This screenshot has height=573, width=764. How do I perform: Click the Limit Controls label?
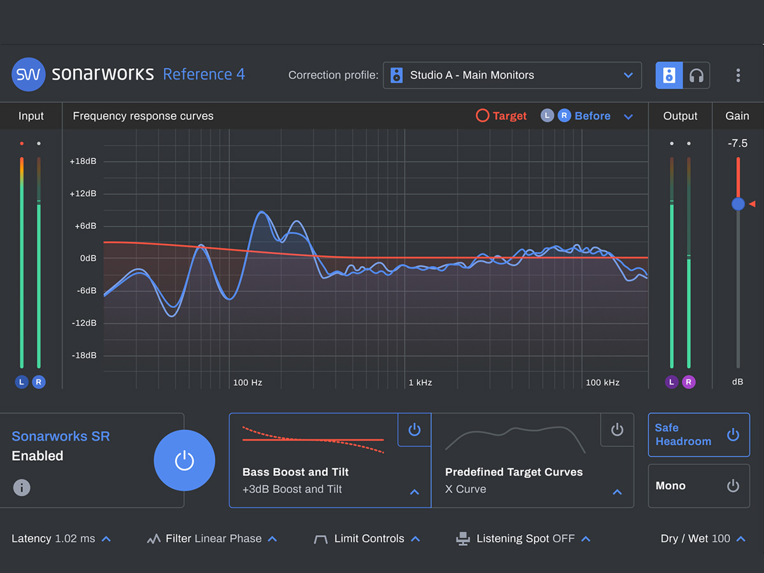(369, 539)
